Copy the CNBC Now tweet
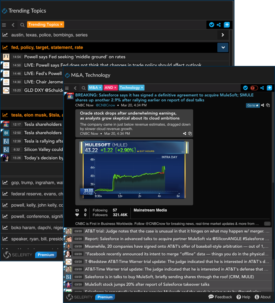This screenshot has height=303, width=275. point(268,105)
